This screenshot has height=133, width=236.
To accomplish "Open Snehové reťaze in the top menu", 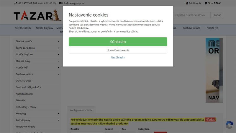I will point(191,28).
